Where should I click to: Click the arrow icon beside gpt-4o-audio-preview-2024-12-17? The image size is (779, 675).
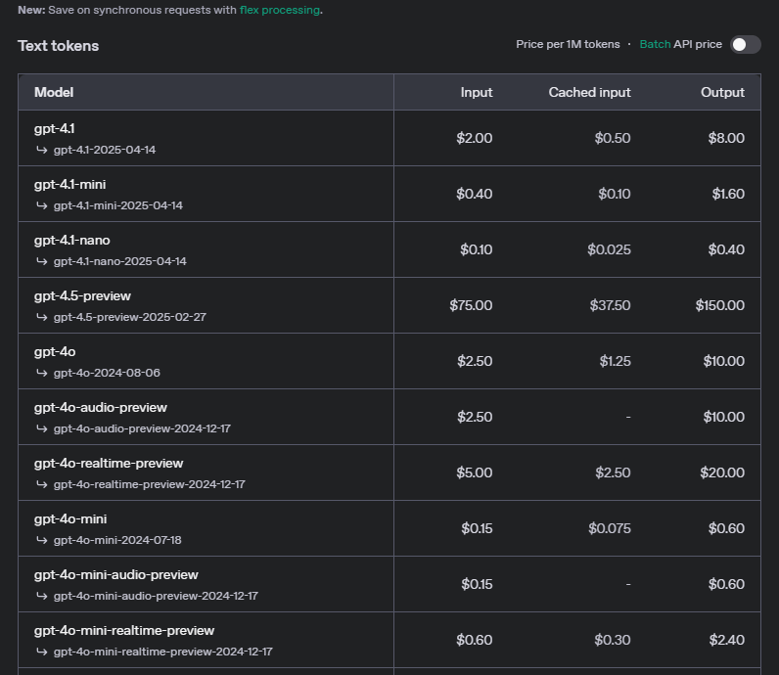42,428
